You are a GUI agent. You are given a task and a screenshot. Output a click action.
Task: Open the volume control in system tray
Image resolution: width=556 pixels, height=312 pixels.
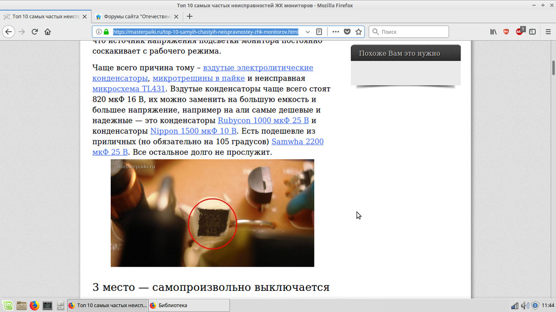(525, 305)
